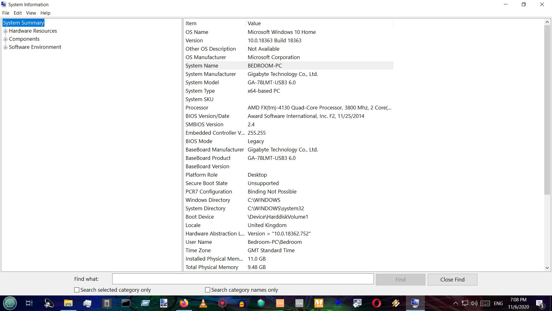The width and height of the screenshot is (552, 311).
Task: Focus the Find what text field
Action: [243, 279]
